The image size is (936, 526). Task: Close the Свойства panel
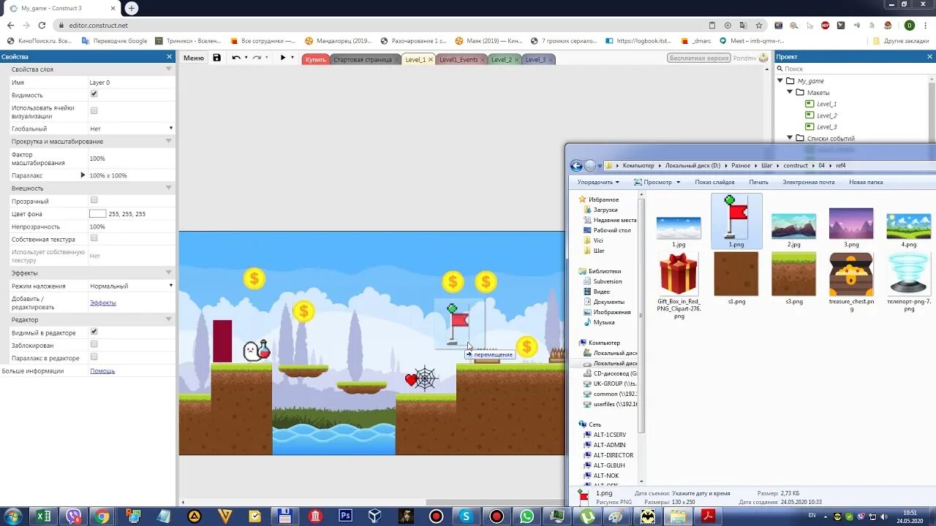pos(169,57)
